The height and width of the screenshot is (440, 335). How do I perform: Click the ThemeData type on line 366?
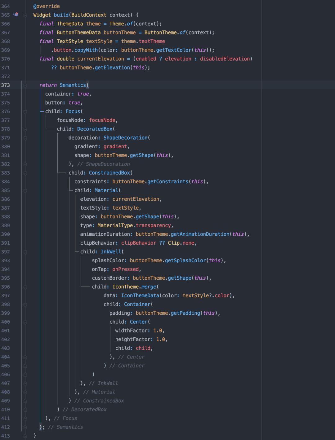70,24
